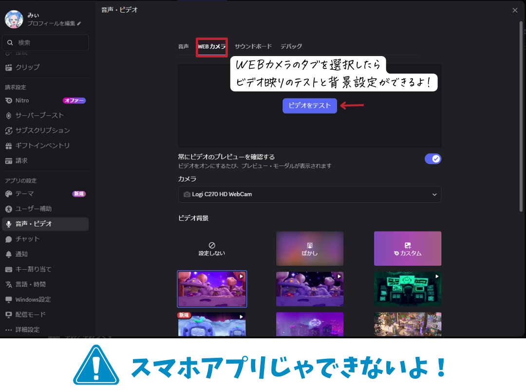Open the Logi C270 HD WebCam camera dropdown
This screenshot has width=526, height=390.
[x=310, y=194]
